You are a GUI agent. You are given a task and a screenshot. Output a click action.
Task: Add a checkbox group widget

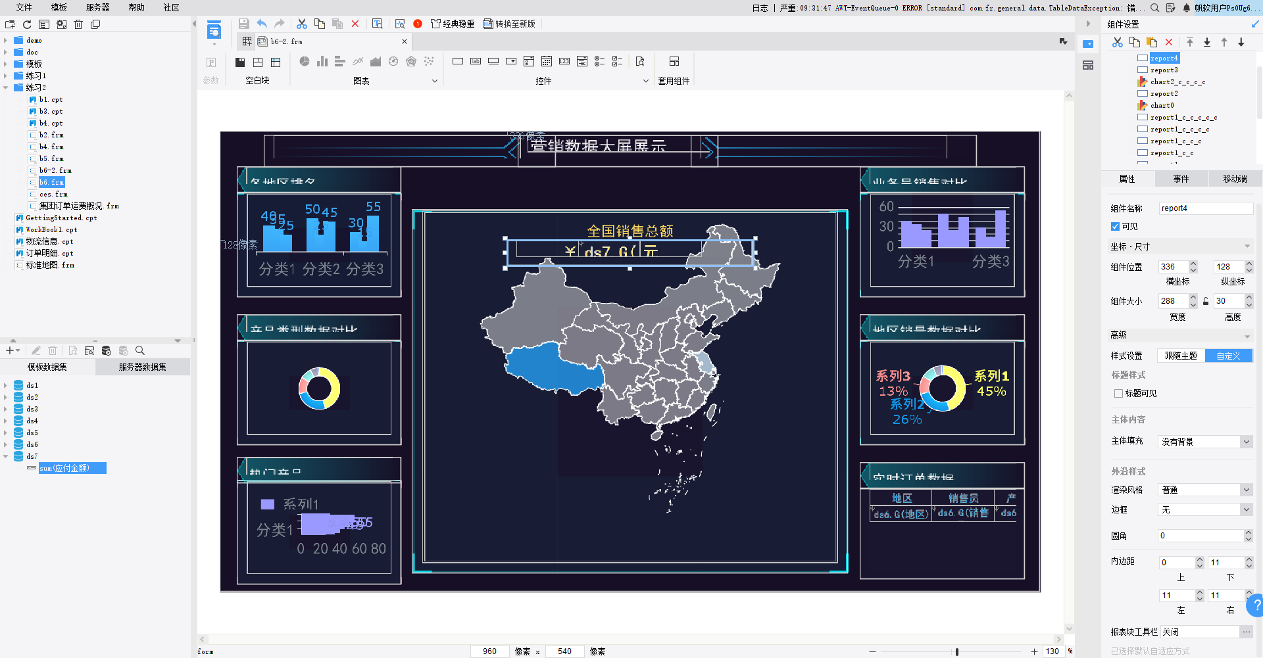click(x=618, y=61)
